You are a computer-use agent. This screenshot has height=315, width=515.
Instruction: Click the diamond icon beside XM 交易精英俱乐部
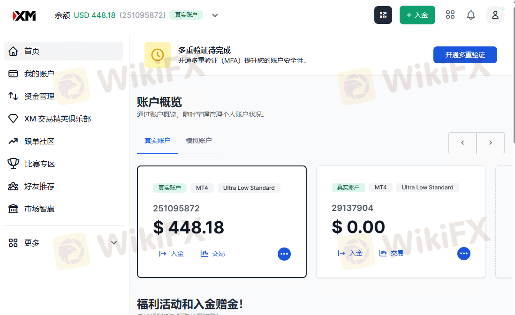pos(13,119)
